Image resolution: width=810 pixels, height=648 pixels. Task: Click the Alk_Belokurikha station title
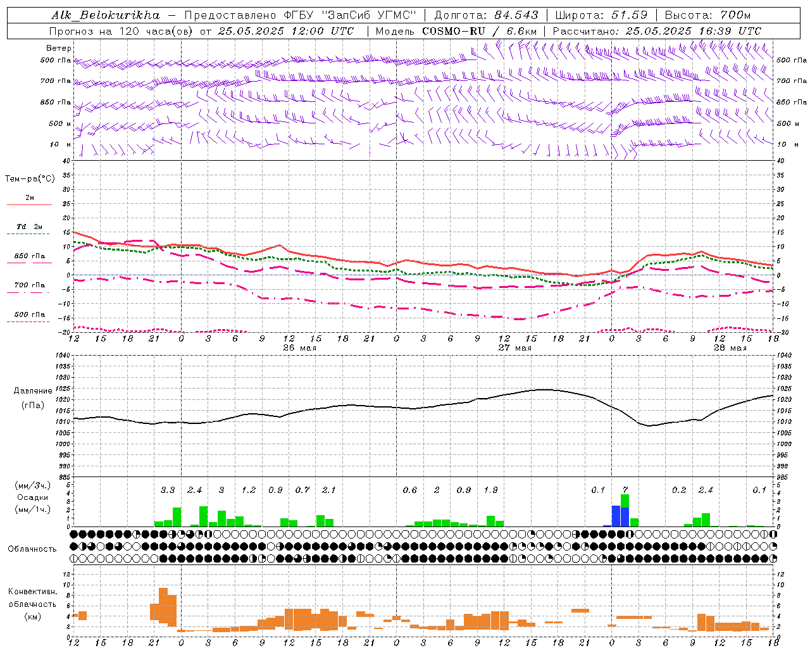(x=106, y=15)
